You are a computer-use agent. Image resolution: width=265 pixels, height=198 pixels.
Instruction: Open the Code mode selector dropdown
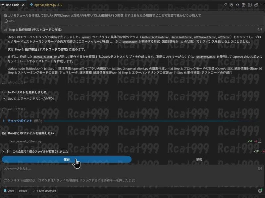9,191
